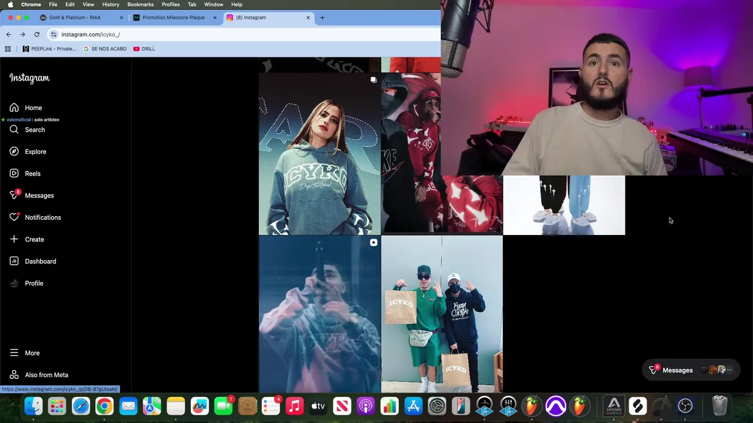Open the View menu
The image size is (753, 423).
[88, 5]
